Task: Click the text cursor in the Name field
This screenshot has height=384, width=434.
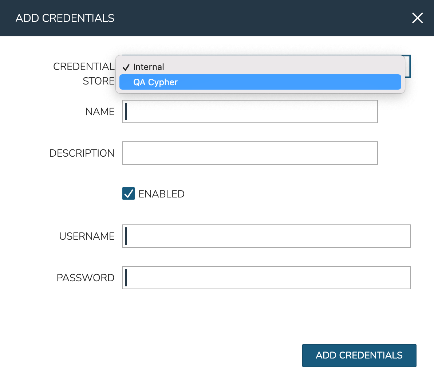Action: click(126, 111)
